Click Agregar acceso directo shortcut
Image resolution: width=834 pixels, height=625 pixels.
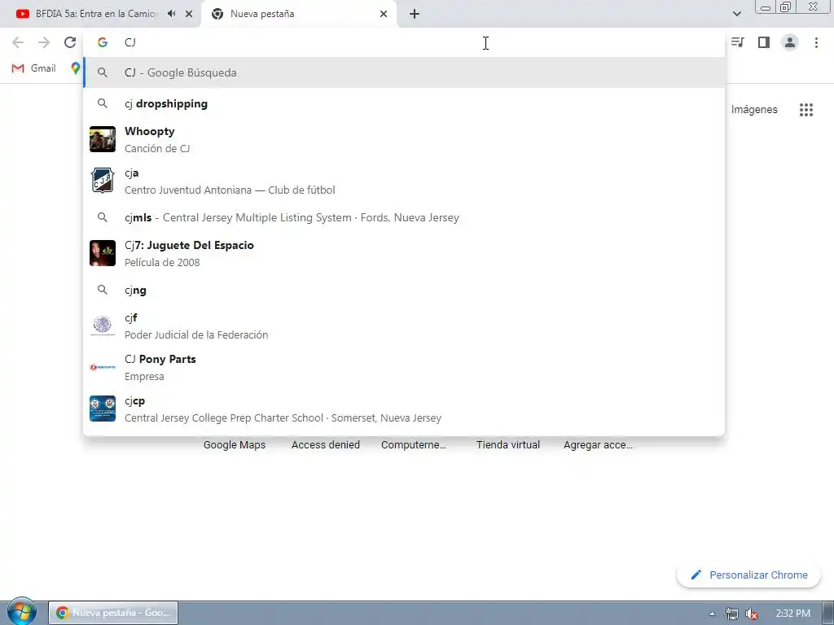[598, 445]
